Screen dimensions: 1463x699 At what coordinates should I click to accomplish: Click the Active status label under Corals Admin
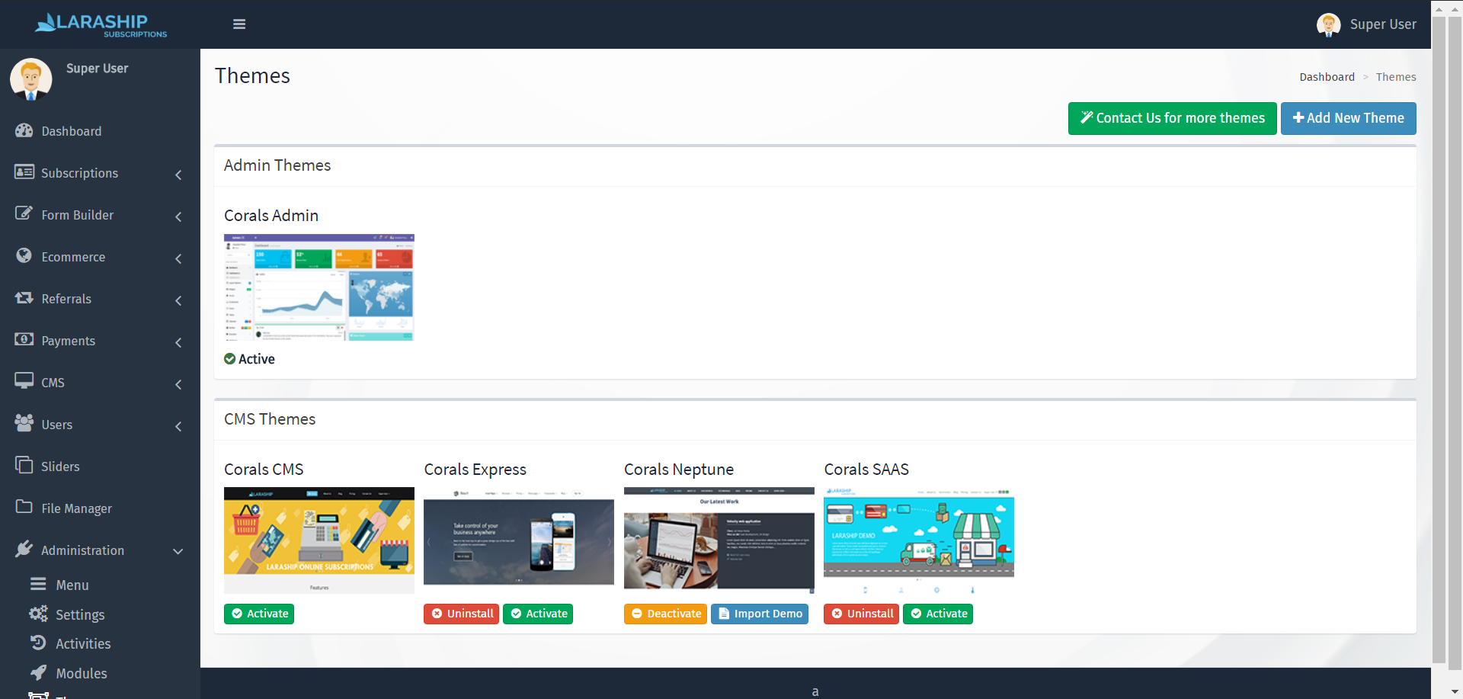tap(249, 359)
